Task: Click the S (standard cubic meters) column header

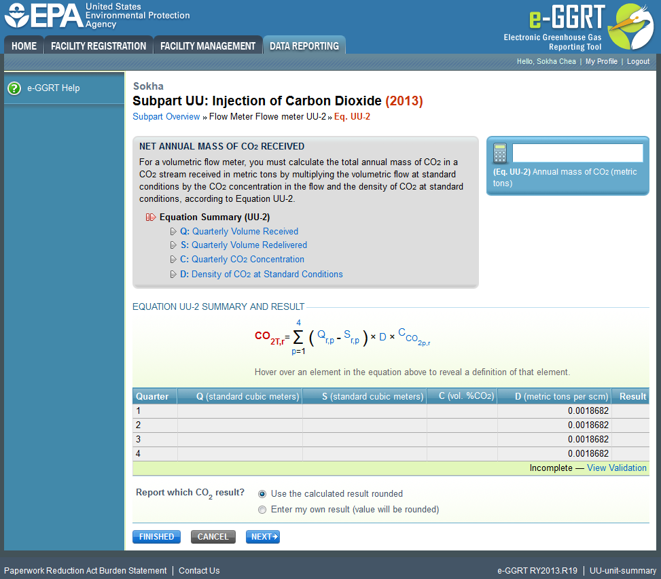Action: click(x=365, y=396)
